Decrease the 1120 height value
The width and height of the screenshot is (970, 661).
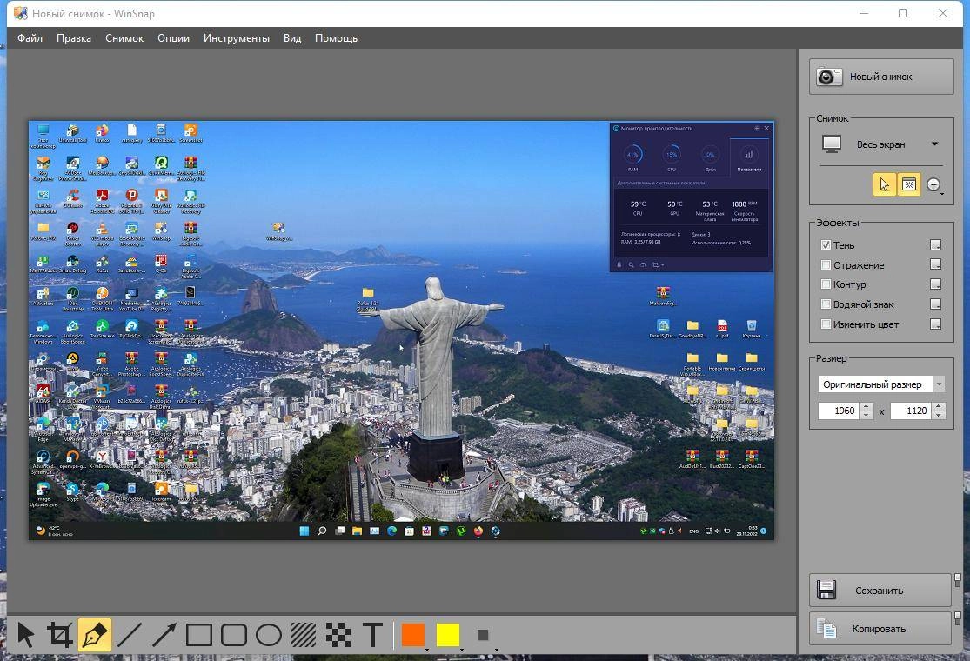point(939,415)
